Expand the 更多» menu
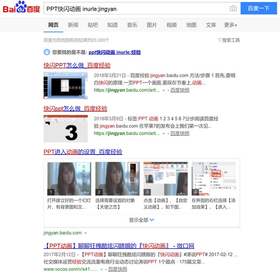Screen dimensions: 280x272 coord(231,25)
